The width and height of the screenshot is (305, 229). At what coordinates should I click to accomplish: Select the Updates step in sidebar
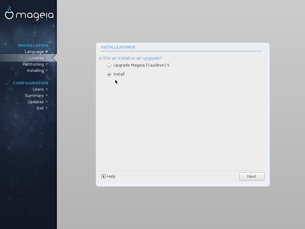tap(36, 102)
